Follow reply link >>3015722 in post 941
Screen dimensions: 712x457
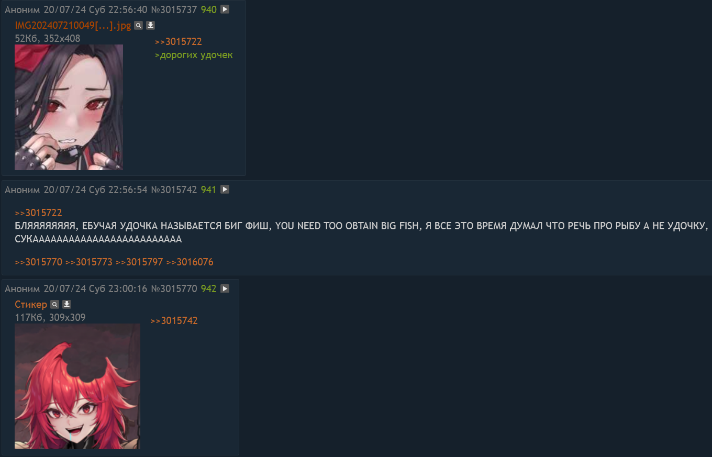(38, 213)
